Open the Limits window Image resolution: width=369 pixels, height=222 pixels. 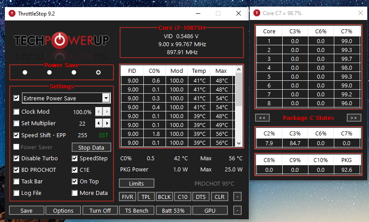(137, 183)
